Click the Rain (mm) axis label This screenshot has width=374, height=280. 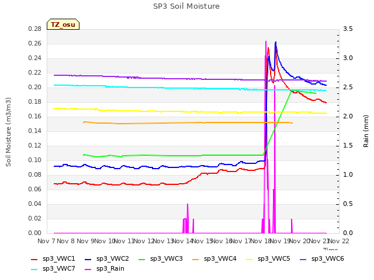[x=366, y=131]
